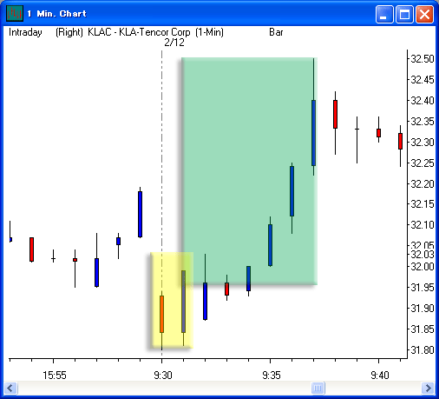Viewport: 439px width, 399px height.
Task: Maximize the 1 Min. Chart window
Action: tap(404, 14)
